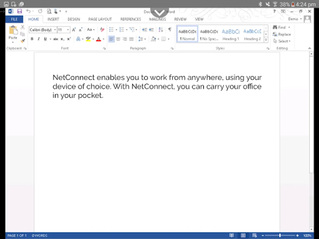Center align the paragraph
This screenshot has width=319, height=239.
click(118, 39)
